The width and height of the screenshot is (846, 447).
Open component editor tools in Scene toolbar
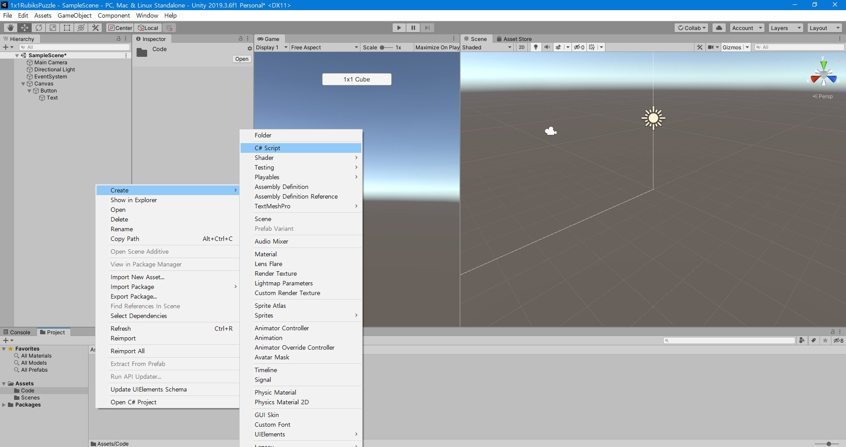(700, 47)
